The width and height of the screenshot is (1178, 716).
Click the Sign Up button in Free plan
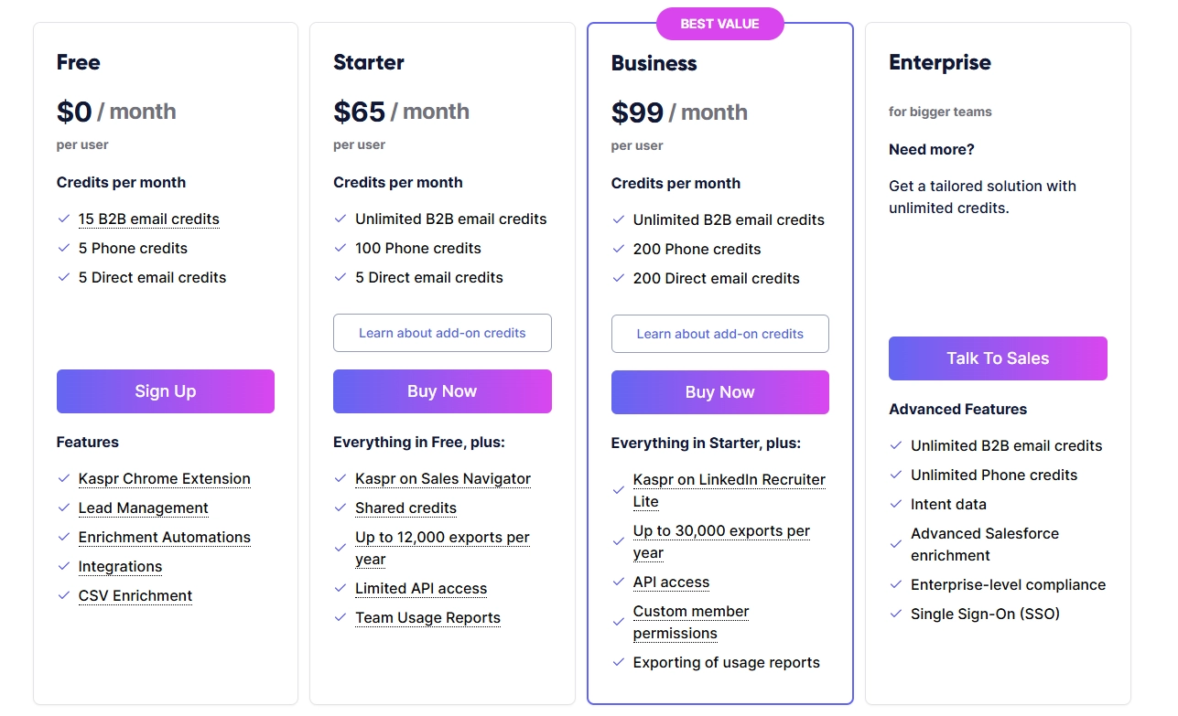pos(166,391)
